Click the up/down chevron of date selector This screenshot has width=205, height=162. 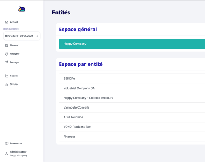coord(36,36)
